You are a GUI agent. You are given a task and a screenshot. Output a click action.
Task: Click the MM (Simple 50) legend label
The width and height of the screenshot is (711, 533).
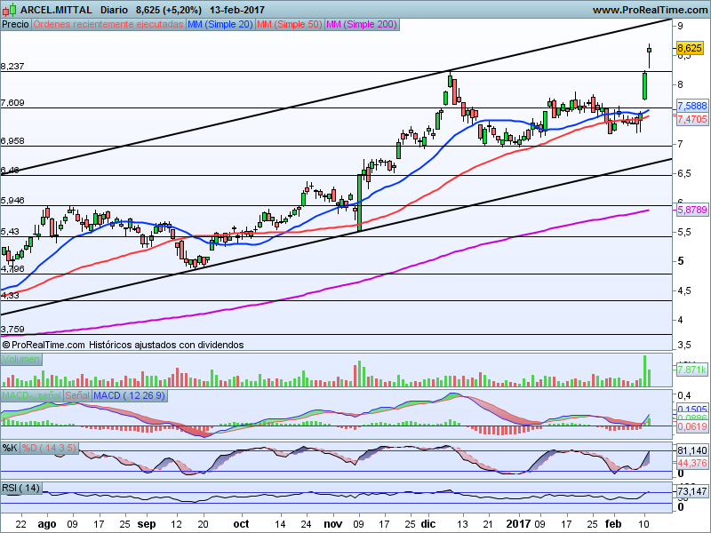tap(290, 25)
